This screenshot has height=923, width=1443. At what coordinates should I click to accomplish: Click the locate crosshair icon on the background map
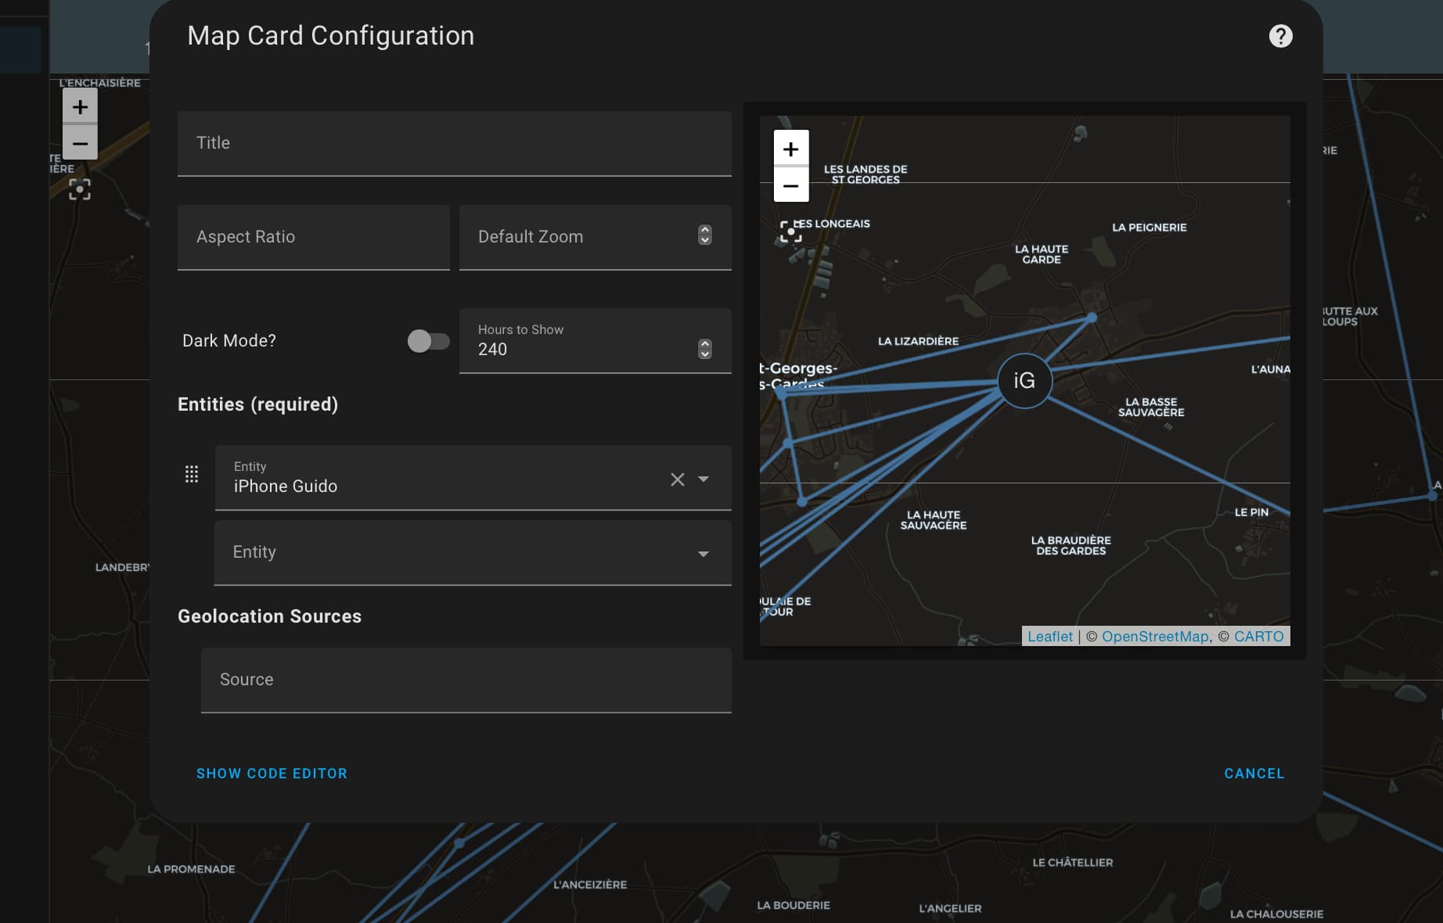coord(79,189)
